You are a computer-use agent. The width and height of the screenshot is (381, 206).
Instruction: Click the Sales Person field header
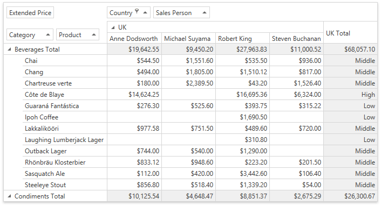click(181, 12)
